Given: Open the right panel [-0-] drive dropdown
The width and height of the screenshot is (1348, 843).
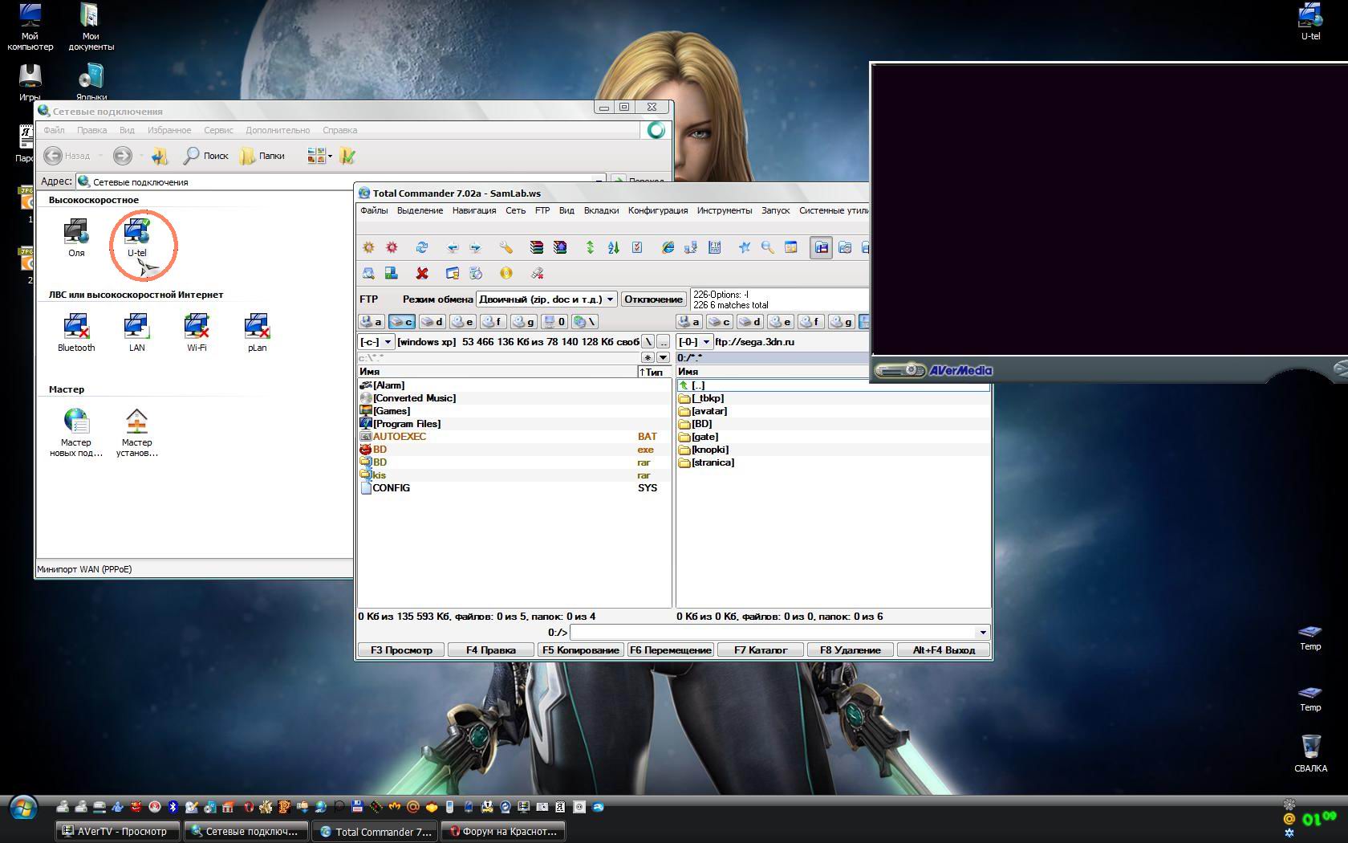Looking at the screenshot, I should click(694, 342).
